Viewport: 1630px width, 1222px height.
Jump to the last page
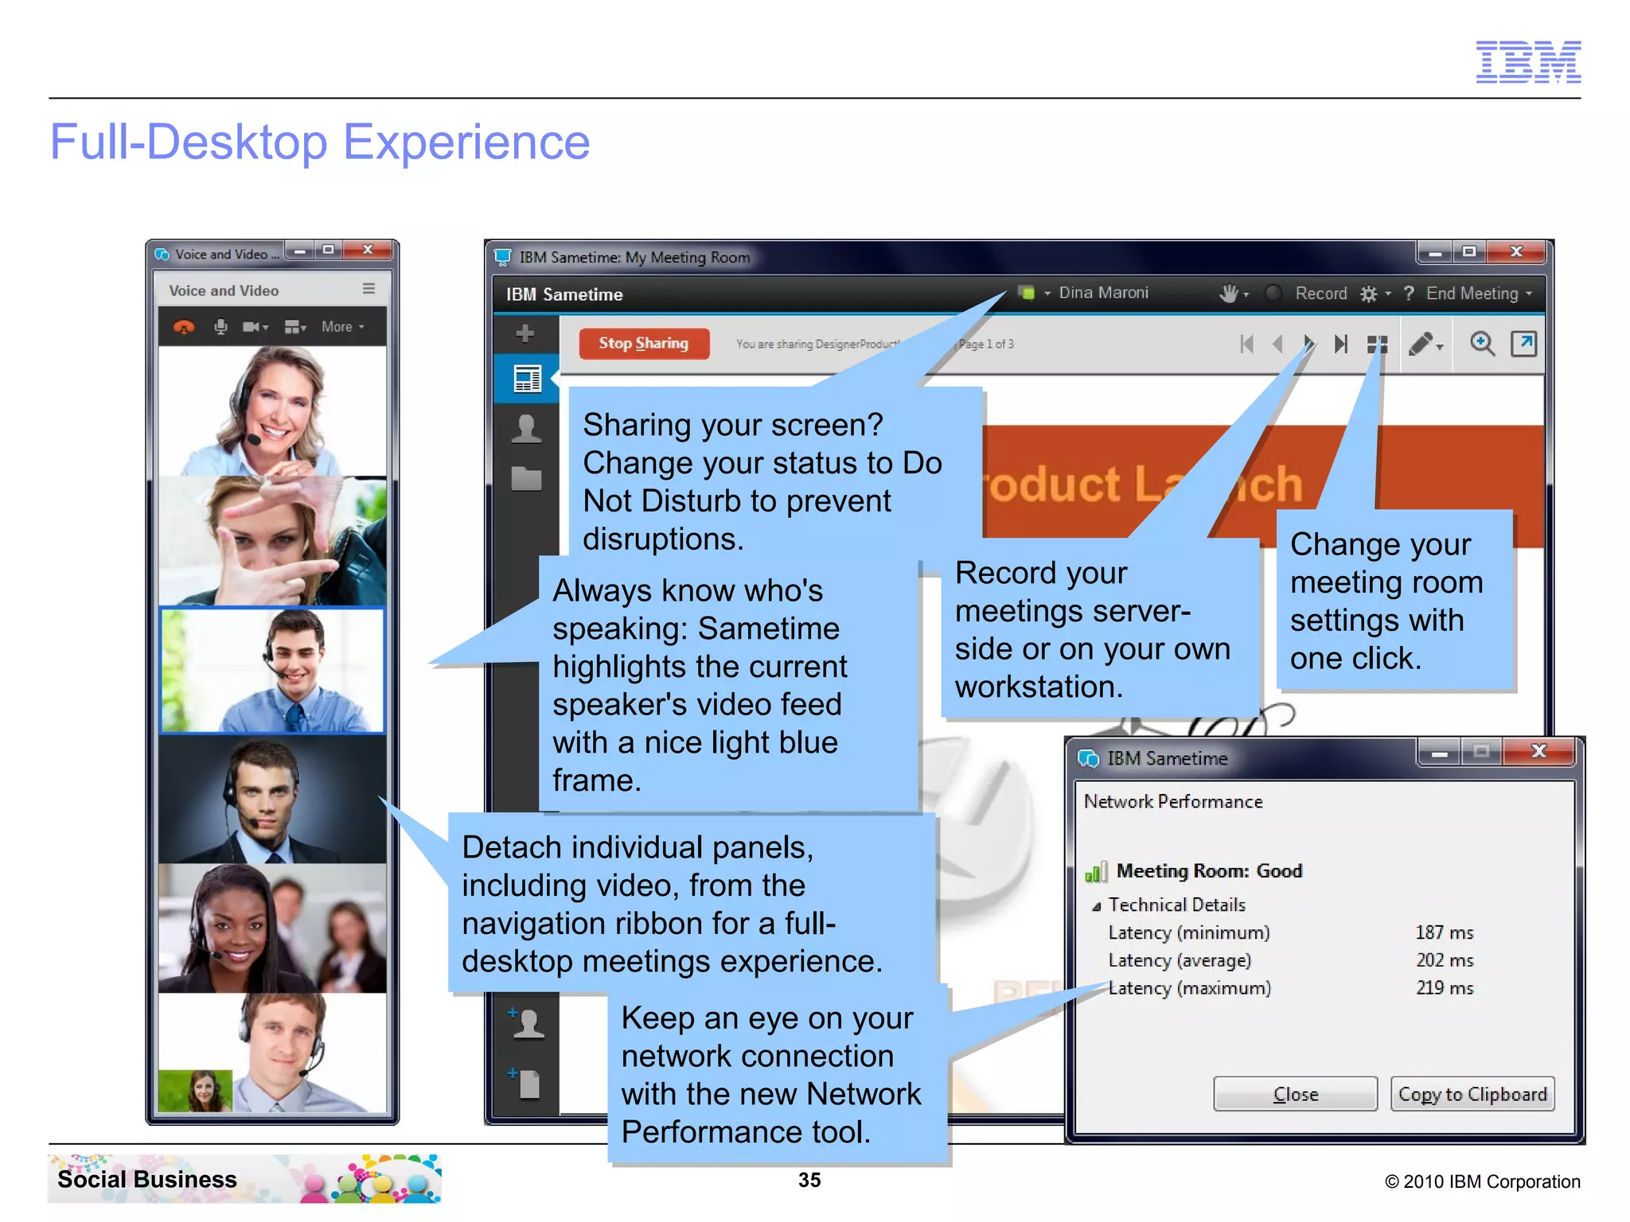click(x=1341, y=344)
